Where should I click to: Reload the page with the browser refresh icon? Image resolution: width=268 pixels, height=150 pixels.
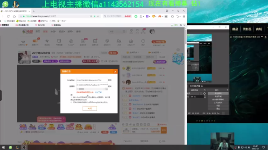tap(8, 16)
